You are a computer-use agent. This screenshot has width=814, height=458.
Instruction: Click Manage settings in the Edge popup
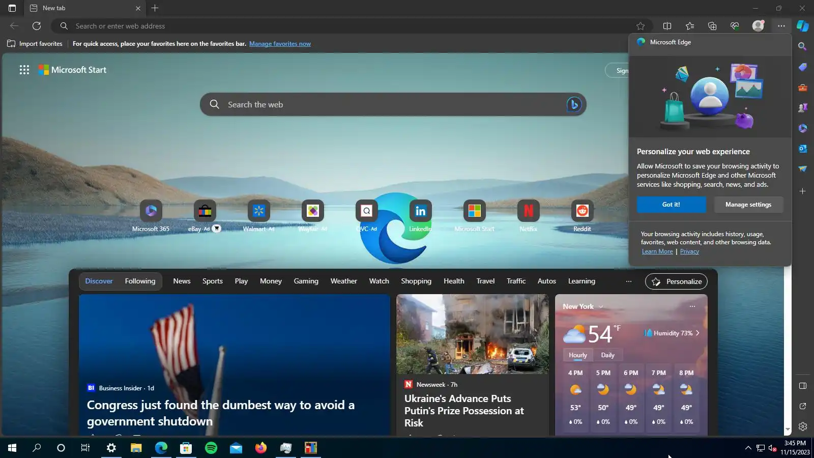click(x=748, y=205)
